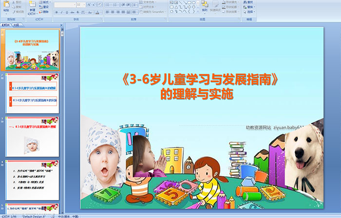Toggle italic formatting
Viewport: 341px width, 218px height.
(x=61, y=12)
